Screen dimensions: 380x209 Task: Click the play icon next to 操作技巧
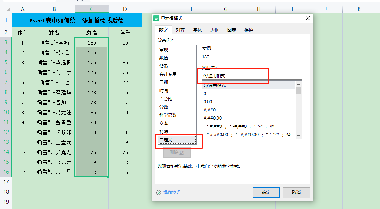[x=158, y=193]
